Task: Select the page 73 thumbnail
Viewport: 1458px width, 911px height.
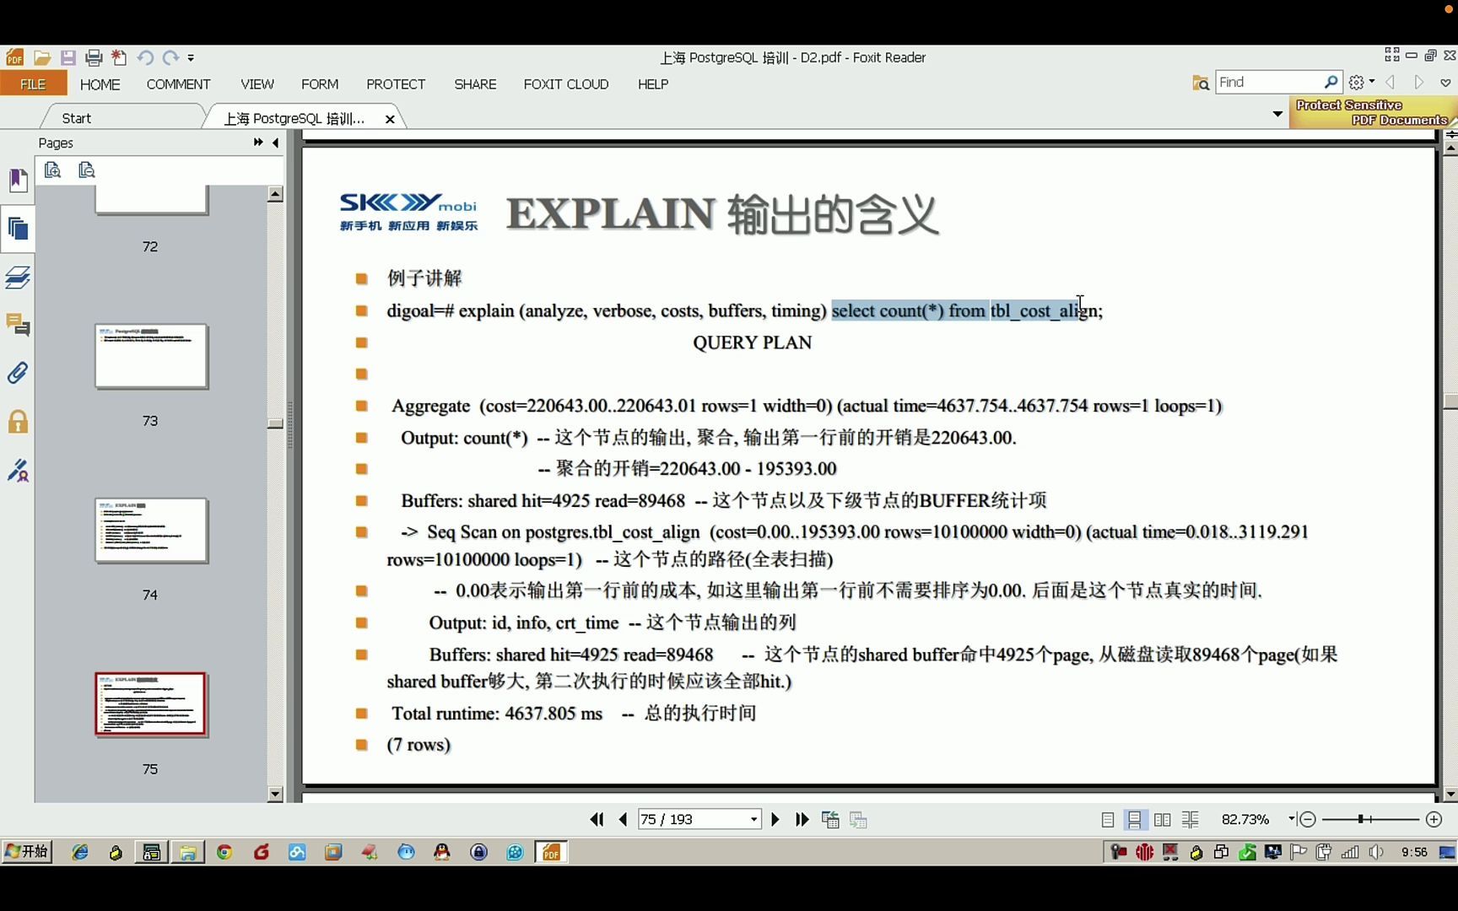Action: click(x=151, y=356)
